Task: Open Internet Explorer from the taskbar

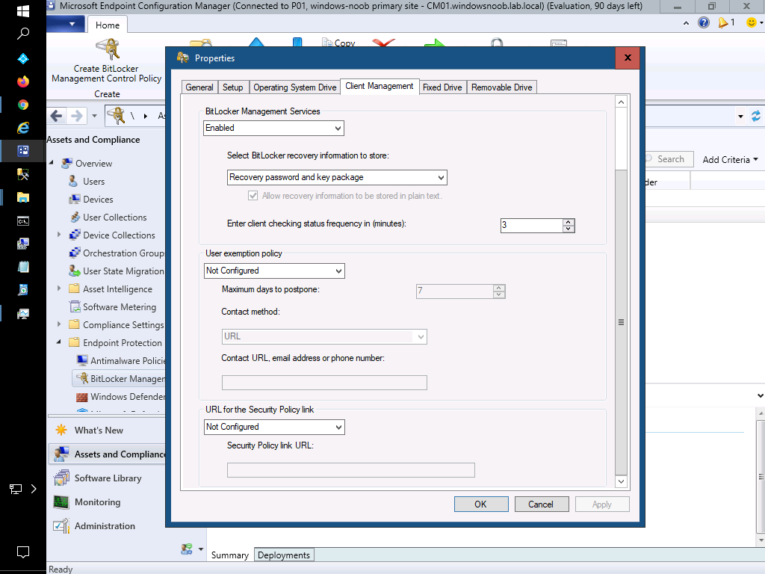Action: 23,128
